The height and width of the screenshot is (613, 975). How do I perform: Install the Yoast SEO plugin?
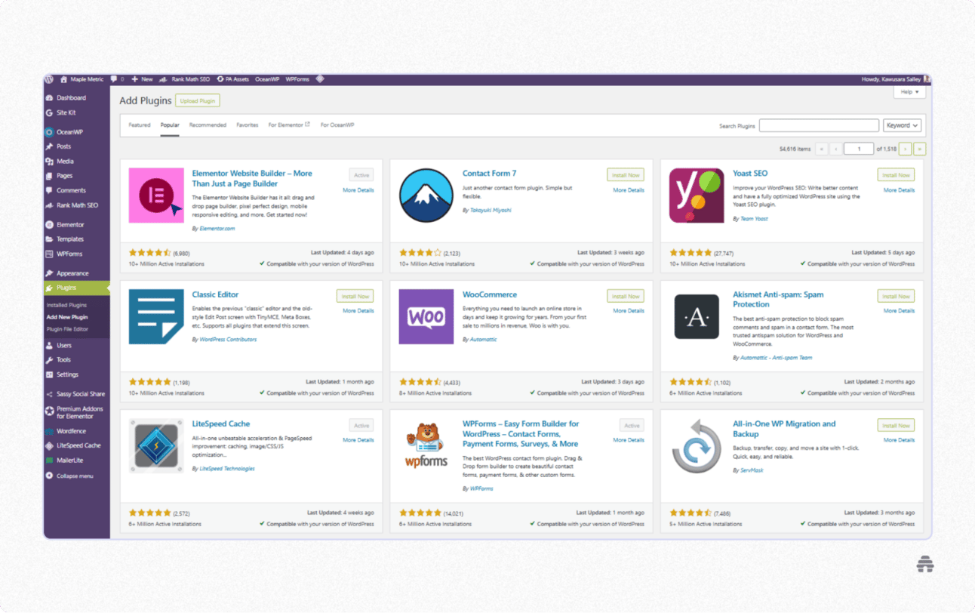point(896,174)
